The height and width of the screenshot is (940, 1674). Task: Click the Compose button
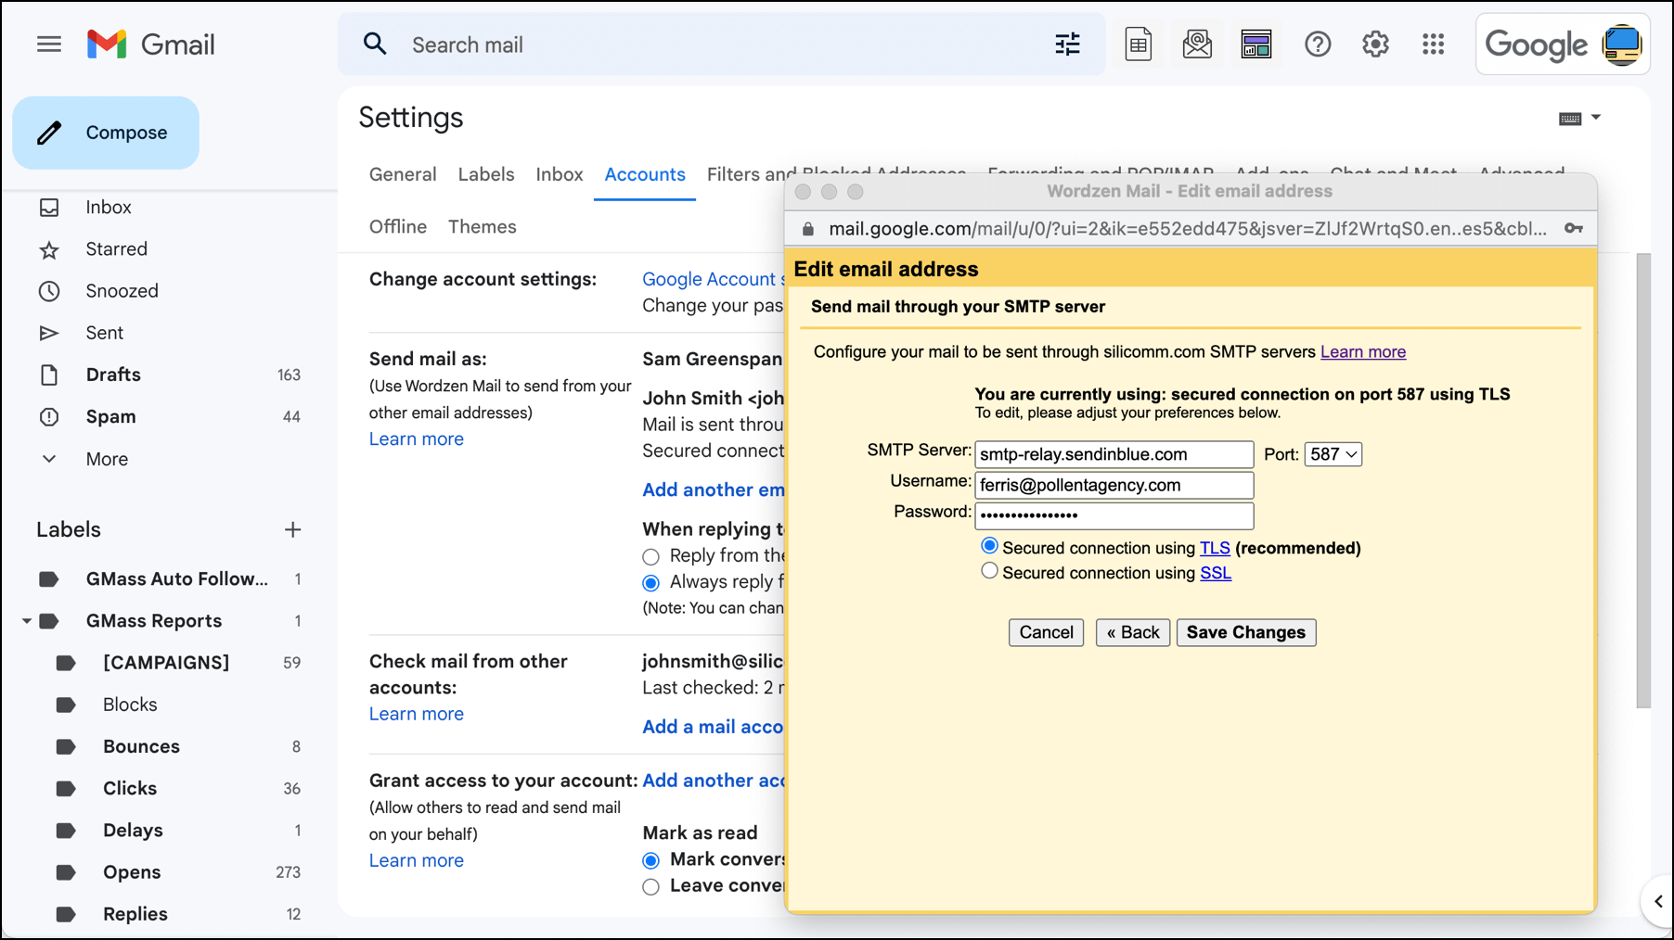click(x=106, y=133)
